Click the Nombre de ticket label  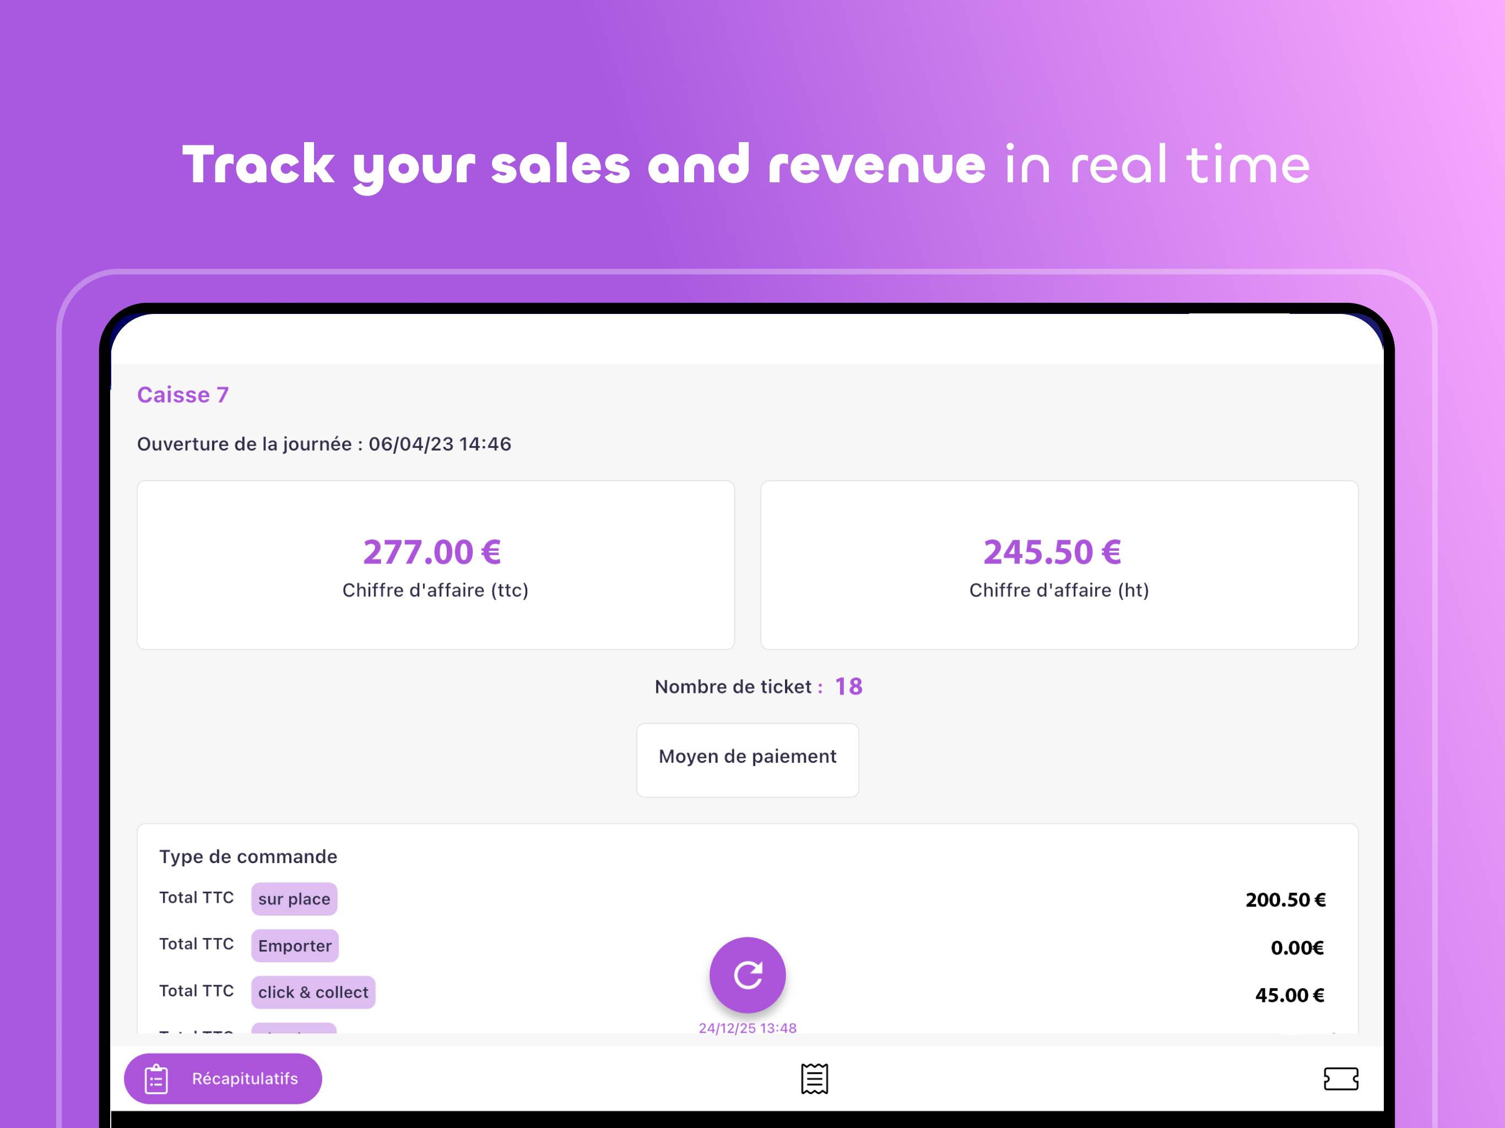[x=738, y=686]
